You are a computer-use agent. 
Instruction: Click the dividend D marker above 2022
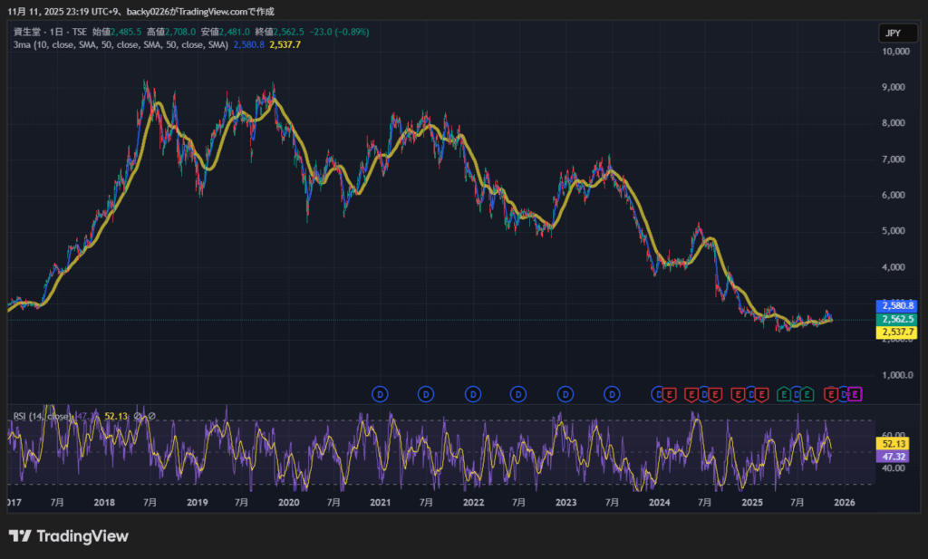[472, 394]
